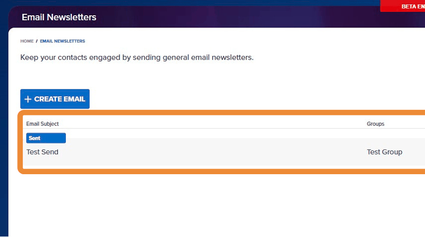Click the slash separator in the breadcrumb
Image resolution: width=425 pixels, height=237 pixels.
click(x=37, y=41)
